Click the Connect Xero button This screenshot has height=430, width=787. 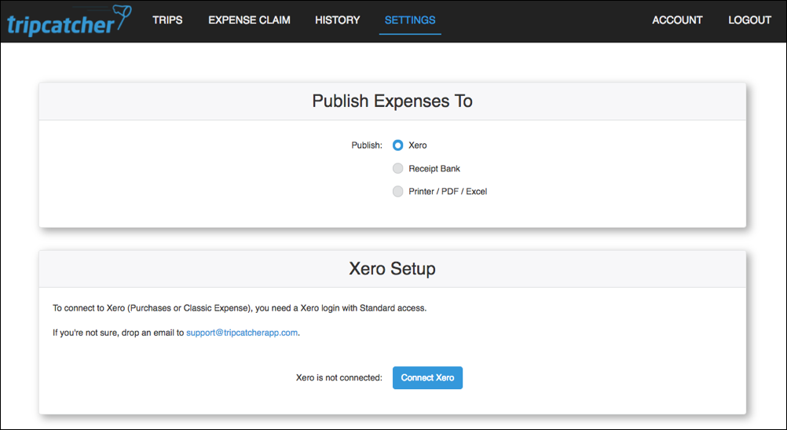click(x=427, y=378)
